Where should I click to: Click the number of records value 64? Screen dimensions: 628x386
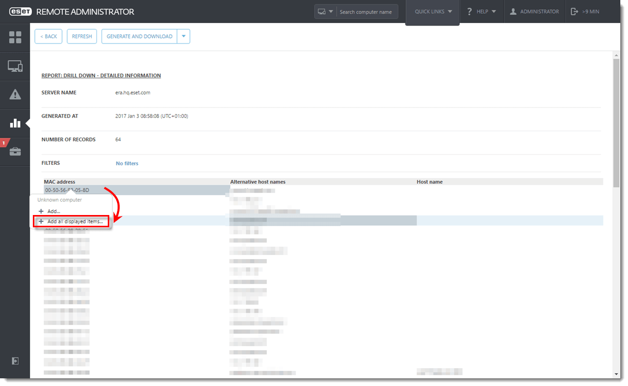click(x=119, y=140)
